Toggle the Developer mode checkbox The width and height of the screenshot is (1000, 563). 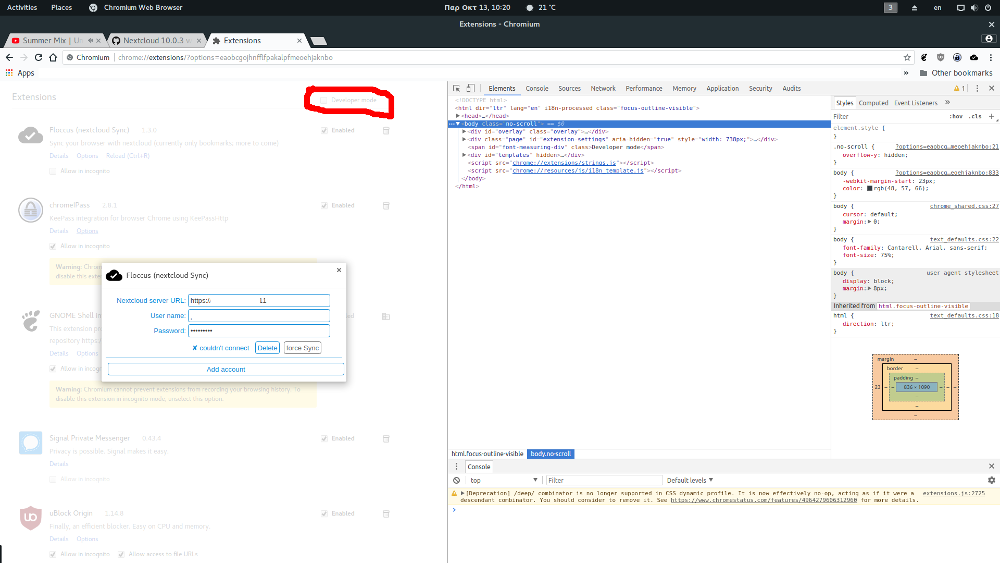[x=324, y=100]
